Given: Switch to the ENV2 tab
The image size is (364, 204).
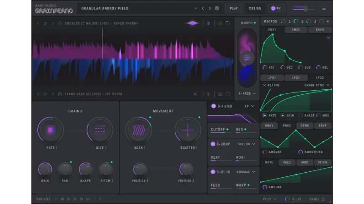Looking at the screenshot, I should [296, 29].
